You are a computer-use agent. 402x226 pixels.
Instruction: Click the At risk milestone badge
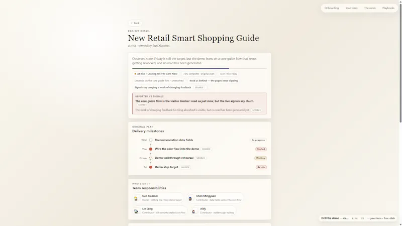pyautogui.click(x=261, y=167)
